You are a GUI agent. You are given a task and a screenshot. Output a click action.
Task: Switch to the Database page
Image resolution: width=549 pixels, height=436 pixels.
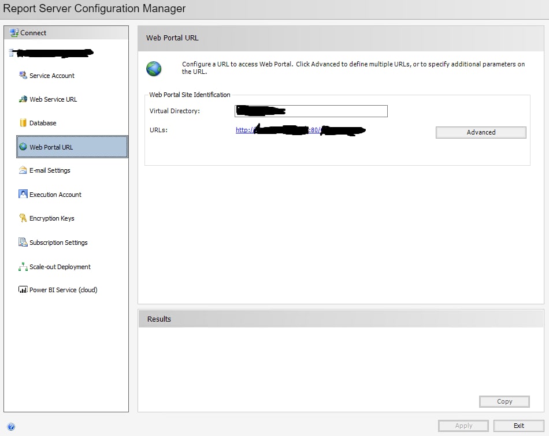click(43, 123)
